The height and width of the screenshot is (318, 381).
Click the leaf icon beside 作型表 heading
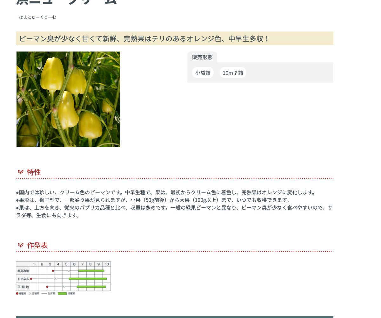21,245
